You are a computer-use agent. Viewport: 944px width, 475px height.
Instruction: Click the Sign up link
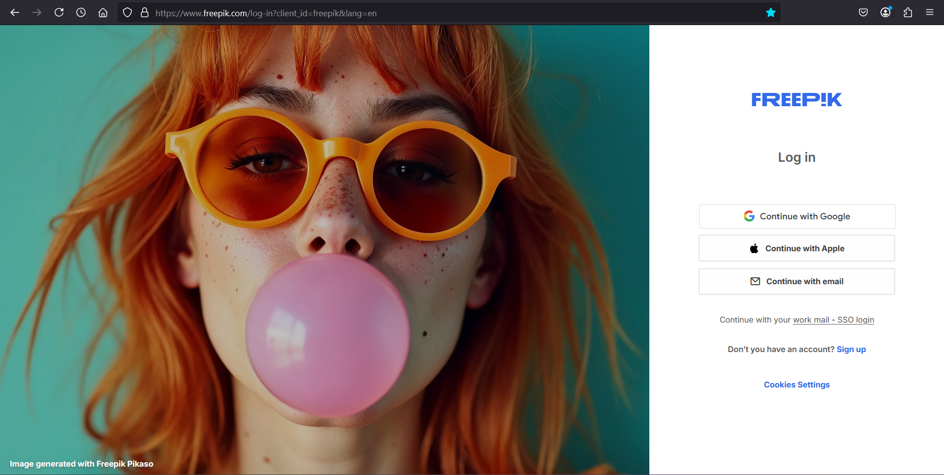851,349
